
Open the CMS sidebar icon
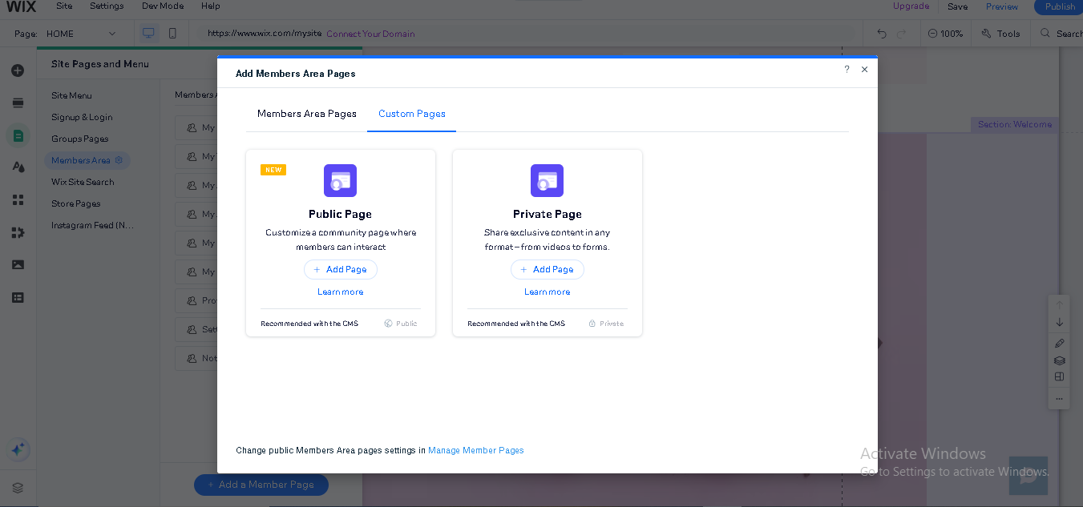click(18, 297)
